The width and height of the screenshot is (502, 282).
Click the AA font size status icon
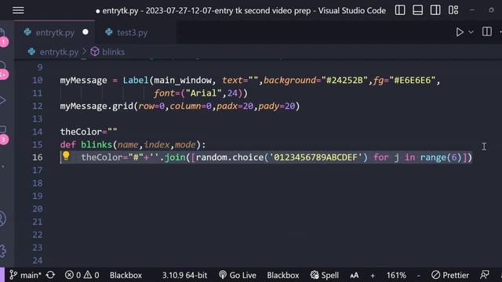[x=354, y=275]
